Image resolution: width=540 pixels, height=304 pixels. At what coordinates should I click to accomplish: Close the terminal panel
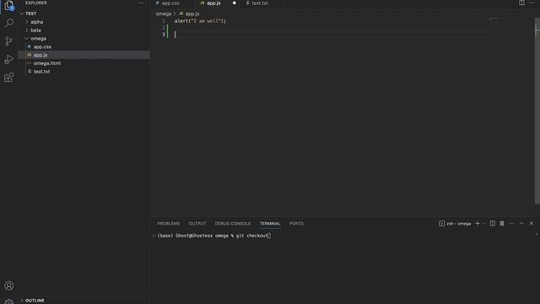pos(532,223)
